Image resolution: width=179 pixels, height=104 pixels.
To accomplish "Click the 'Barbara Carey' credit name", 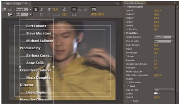I will click(38, 55).
